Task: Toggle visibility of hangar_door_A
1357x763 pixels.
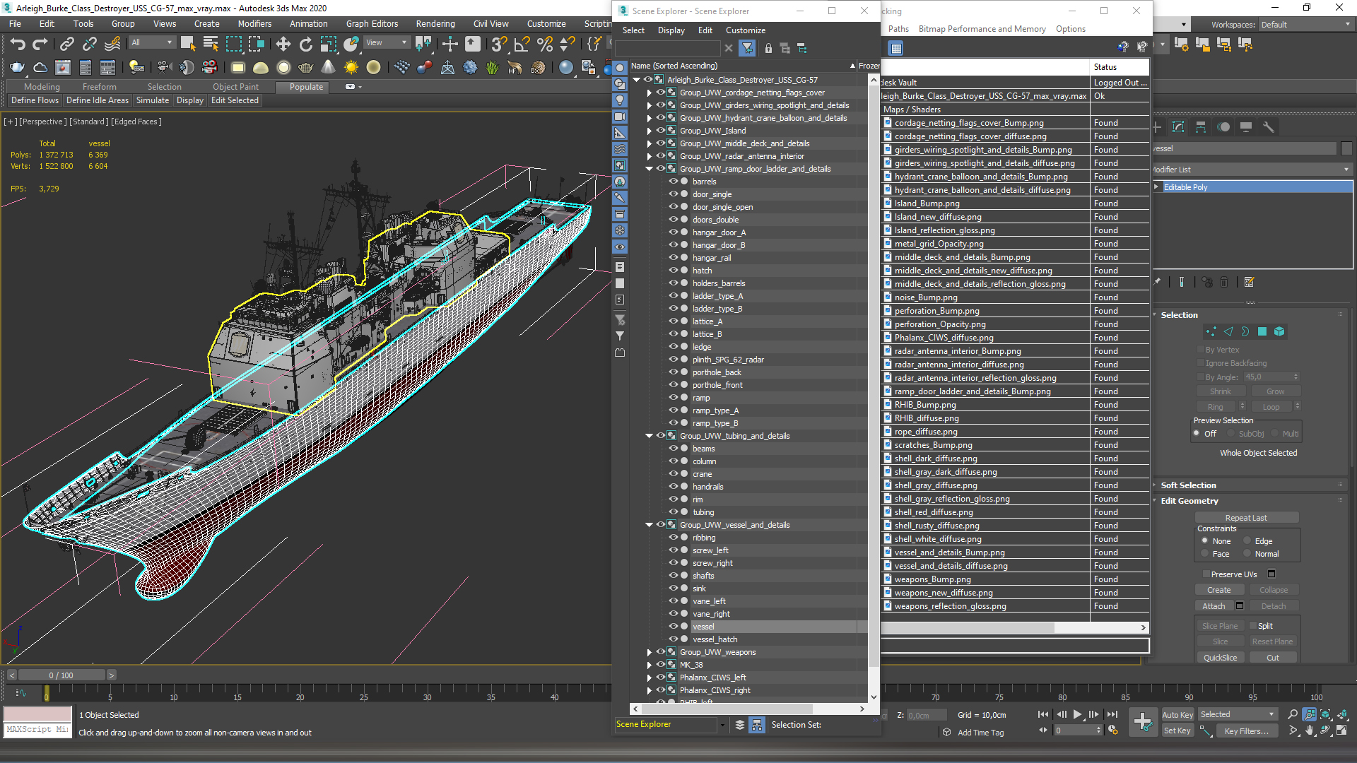Action: 671,232
